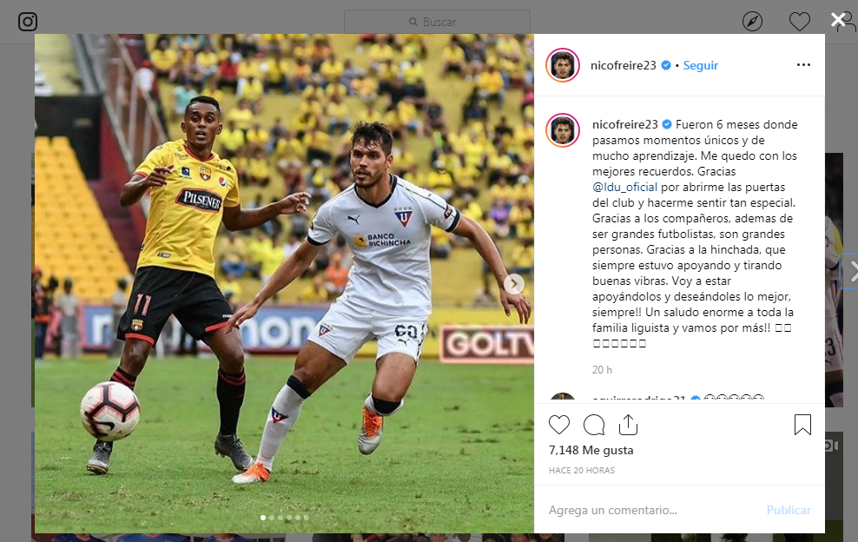The width and height of the screenshot is (858, 542).
Task: Focus the Agrega un comentario field
Action: (651, 510)
